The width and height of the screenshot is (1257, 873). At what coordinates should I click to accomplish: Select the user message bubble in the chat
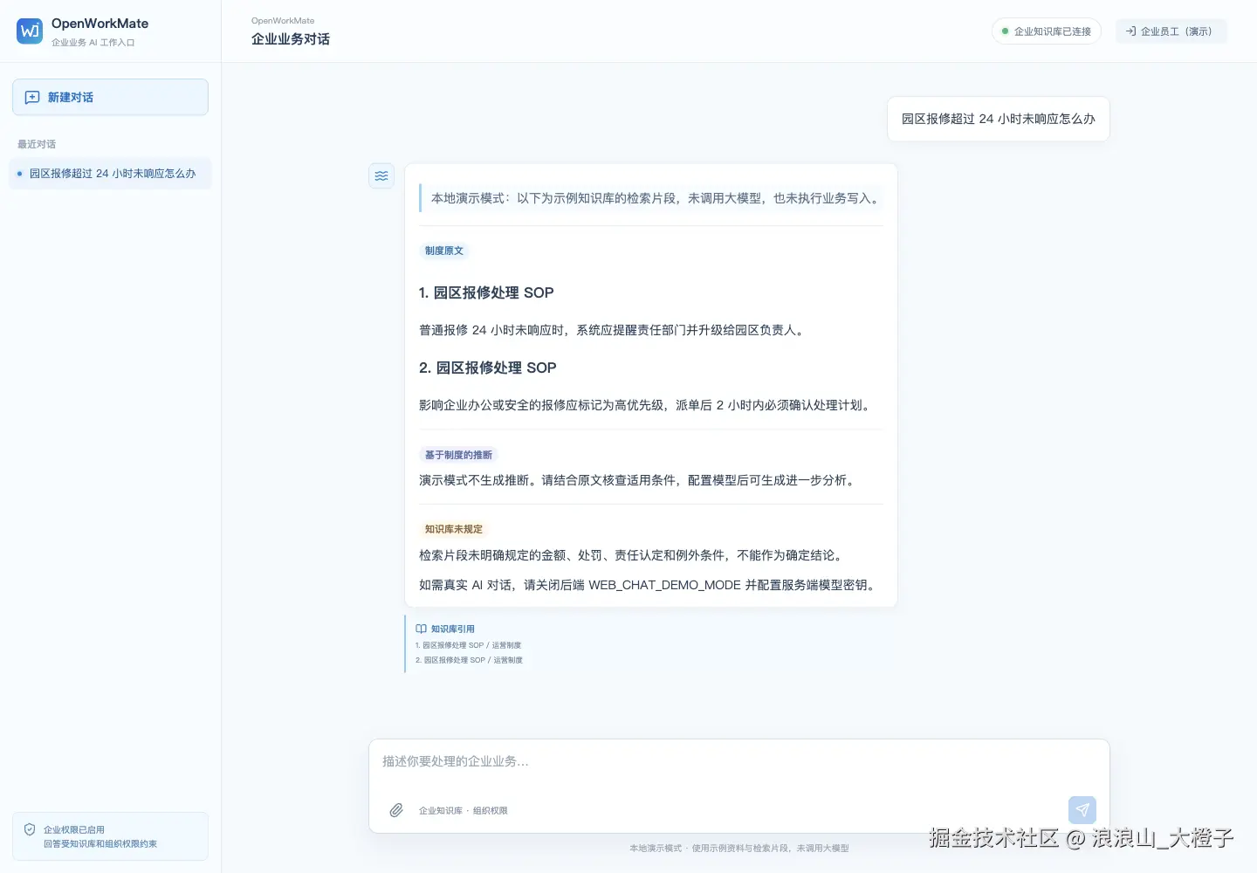[999, 119]
